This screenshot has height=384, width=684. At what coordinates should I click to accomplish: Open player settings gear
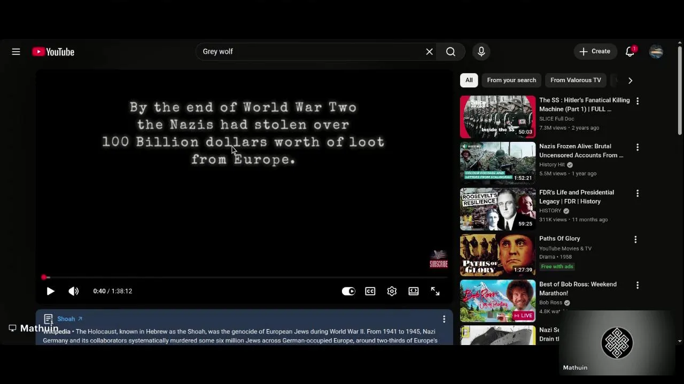[x=392, y=291]
